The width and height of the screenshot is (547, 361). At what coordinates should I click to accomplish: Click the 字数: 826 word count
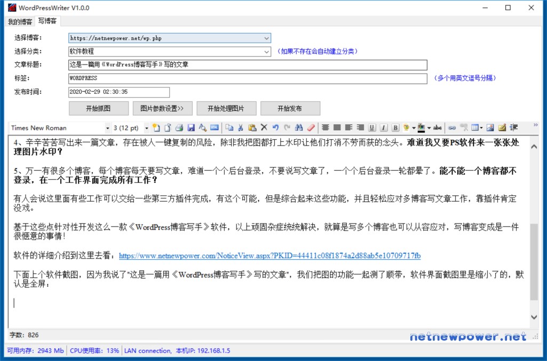click(x=24, y=335)
